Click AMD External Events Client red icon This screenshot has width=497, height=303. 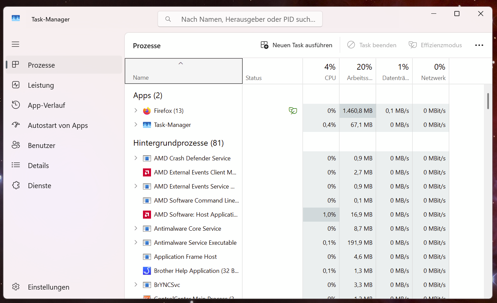(147, 172)
